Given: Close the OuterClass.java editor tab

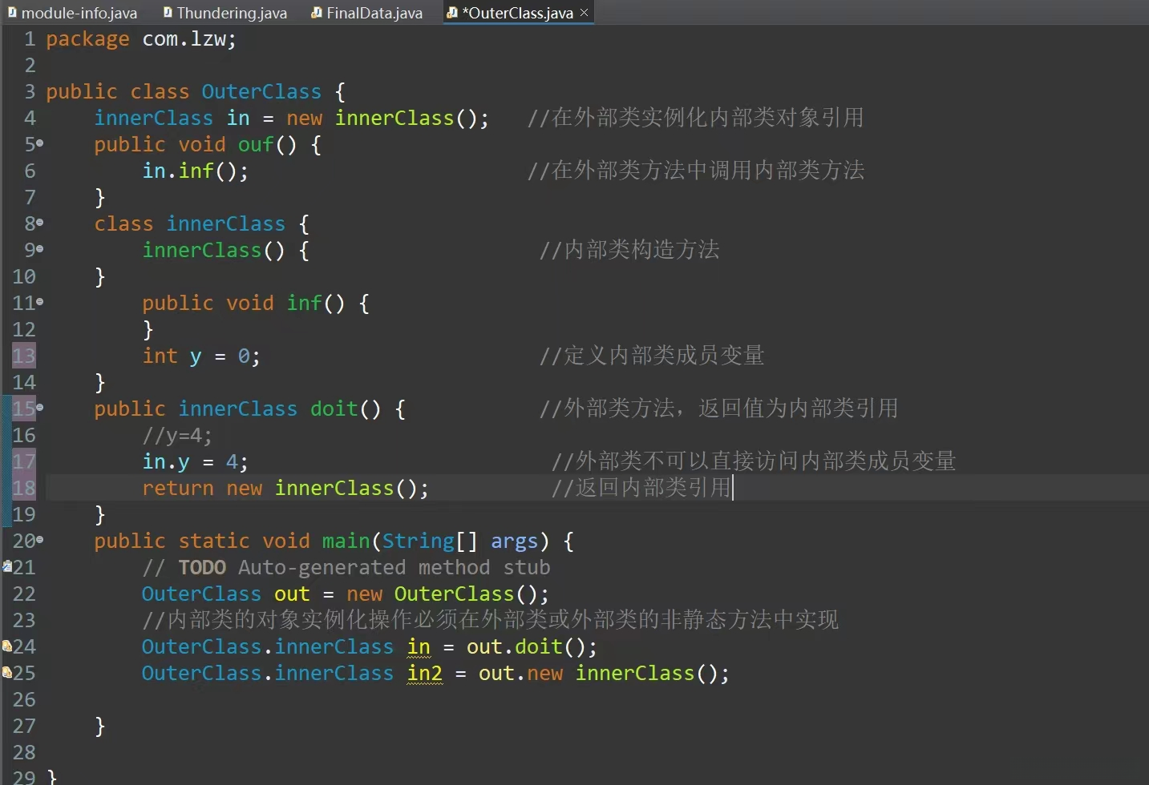Looking at the screenshot, I should (584, 12).
